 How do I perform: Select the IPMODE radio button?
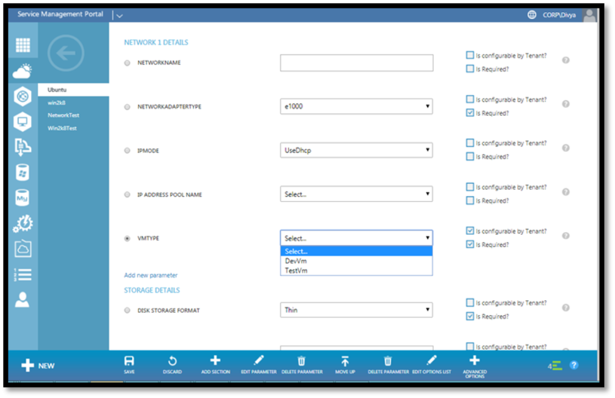click(x=127, y=150)
